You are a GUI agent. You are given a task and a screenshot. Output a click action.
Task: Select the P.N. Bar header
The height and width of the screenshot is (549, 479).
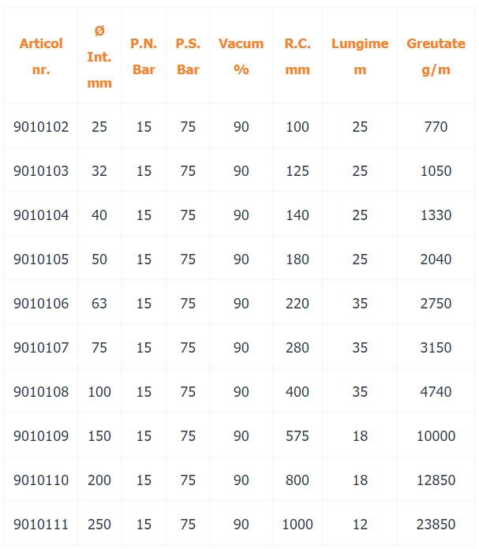(144, 56)
